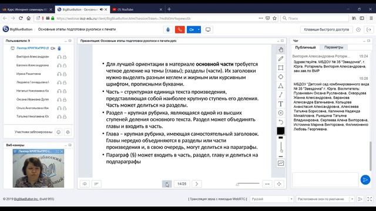
Task: Open the Firefox hamburger menu
Action: pos(371,18)
